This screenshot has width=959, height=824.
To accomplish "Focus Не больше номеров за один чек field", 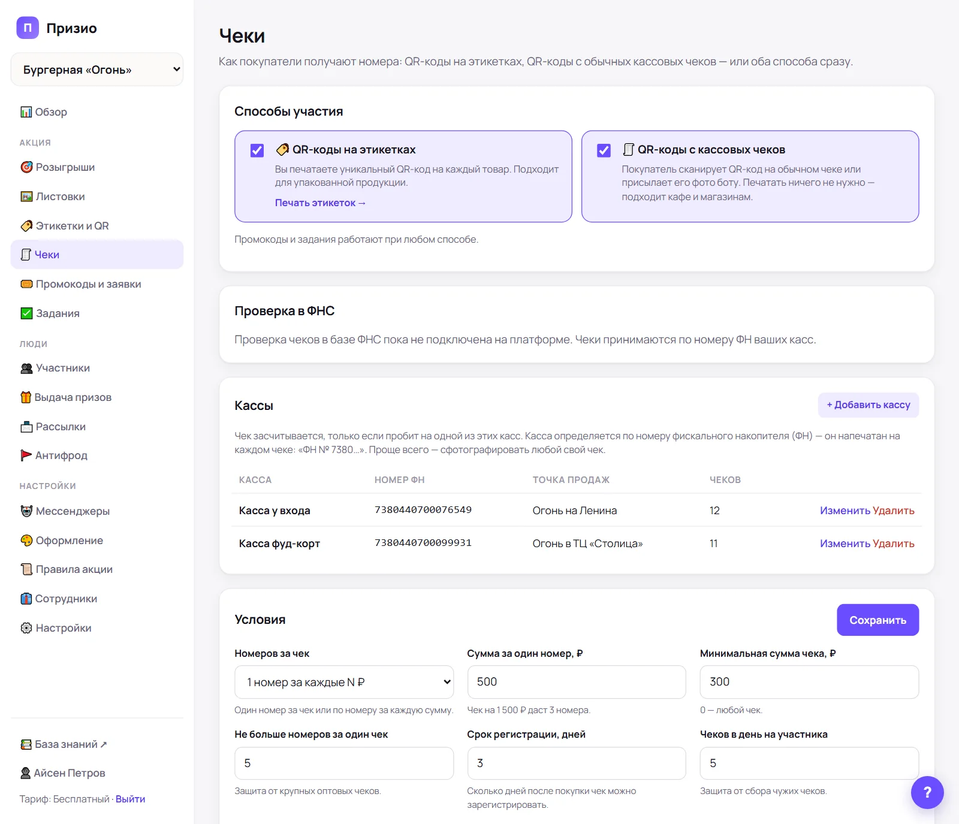I will click(x=344, y=763).
